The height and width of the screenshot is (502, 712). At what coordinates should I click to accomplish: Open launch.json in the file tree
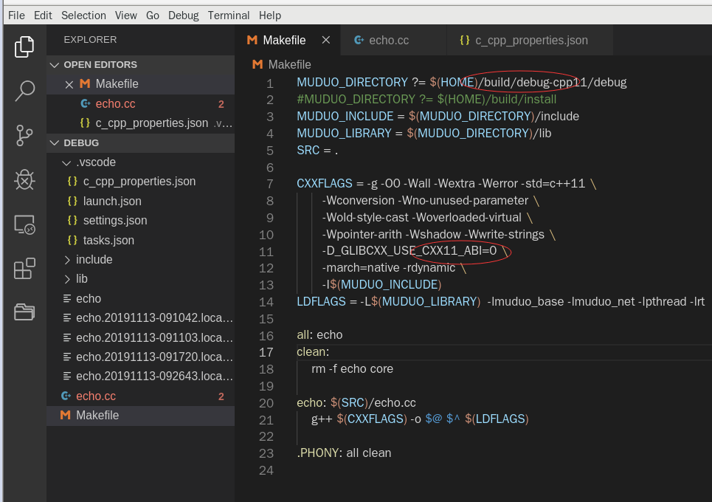coord(112,201)
